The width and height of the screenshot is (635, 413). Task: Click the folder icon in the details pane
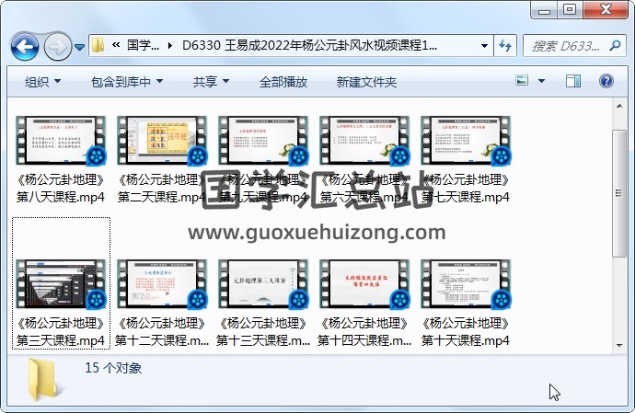point(44,378)
